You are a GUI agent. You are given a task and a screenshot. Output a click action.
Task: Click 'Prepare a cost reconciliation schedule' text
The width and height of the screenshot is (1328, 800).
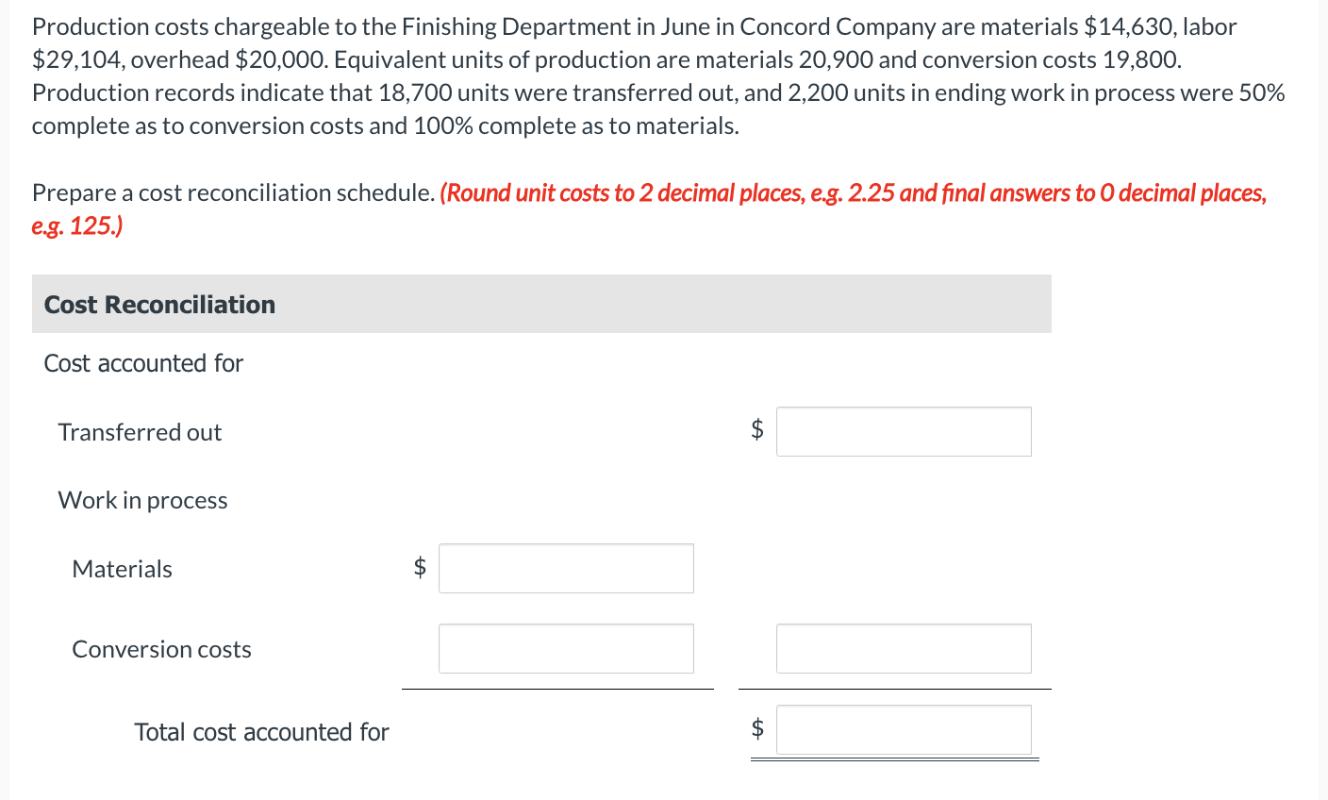[233, 193]
